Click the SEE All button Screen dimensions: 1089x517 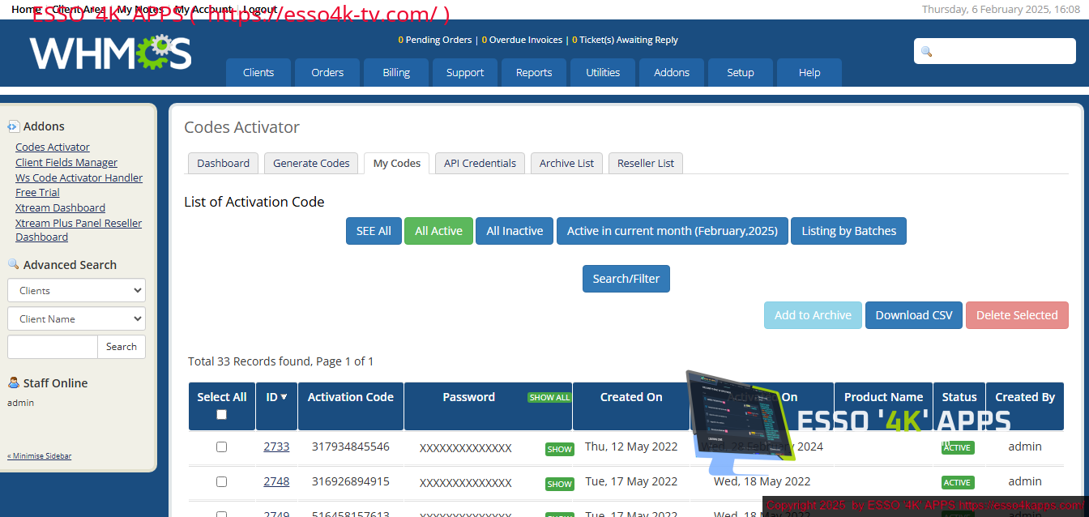pyautogui.click(x=374, y=231)
